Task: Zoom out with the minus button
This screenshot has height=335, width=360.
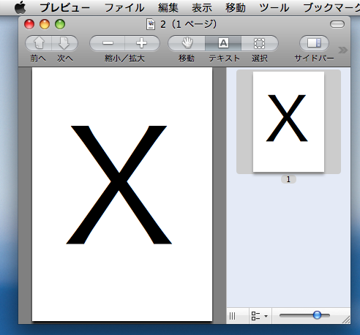Action: [x=108, y=43]
